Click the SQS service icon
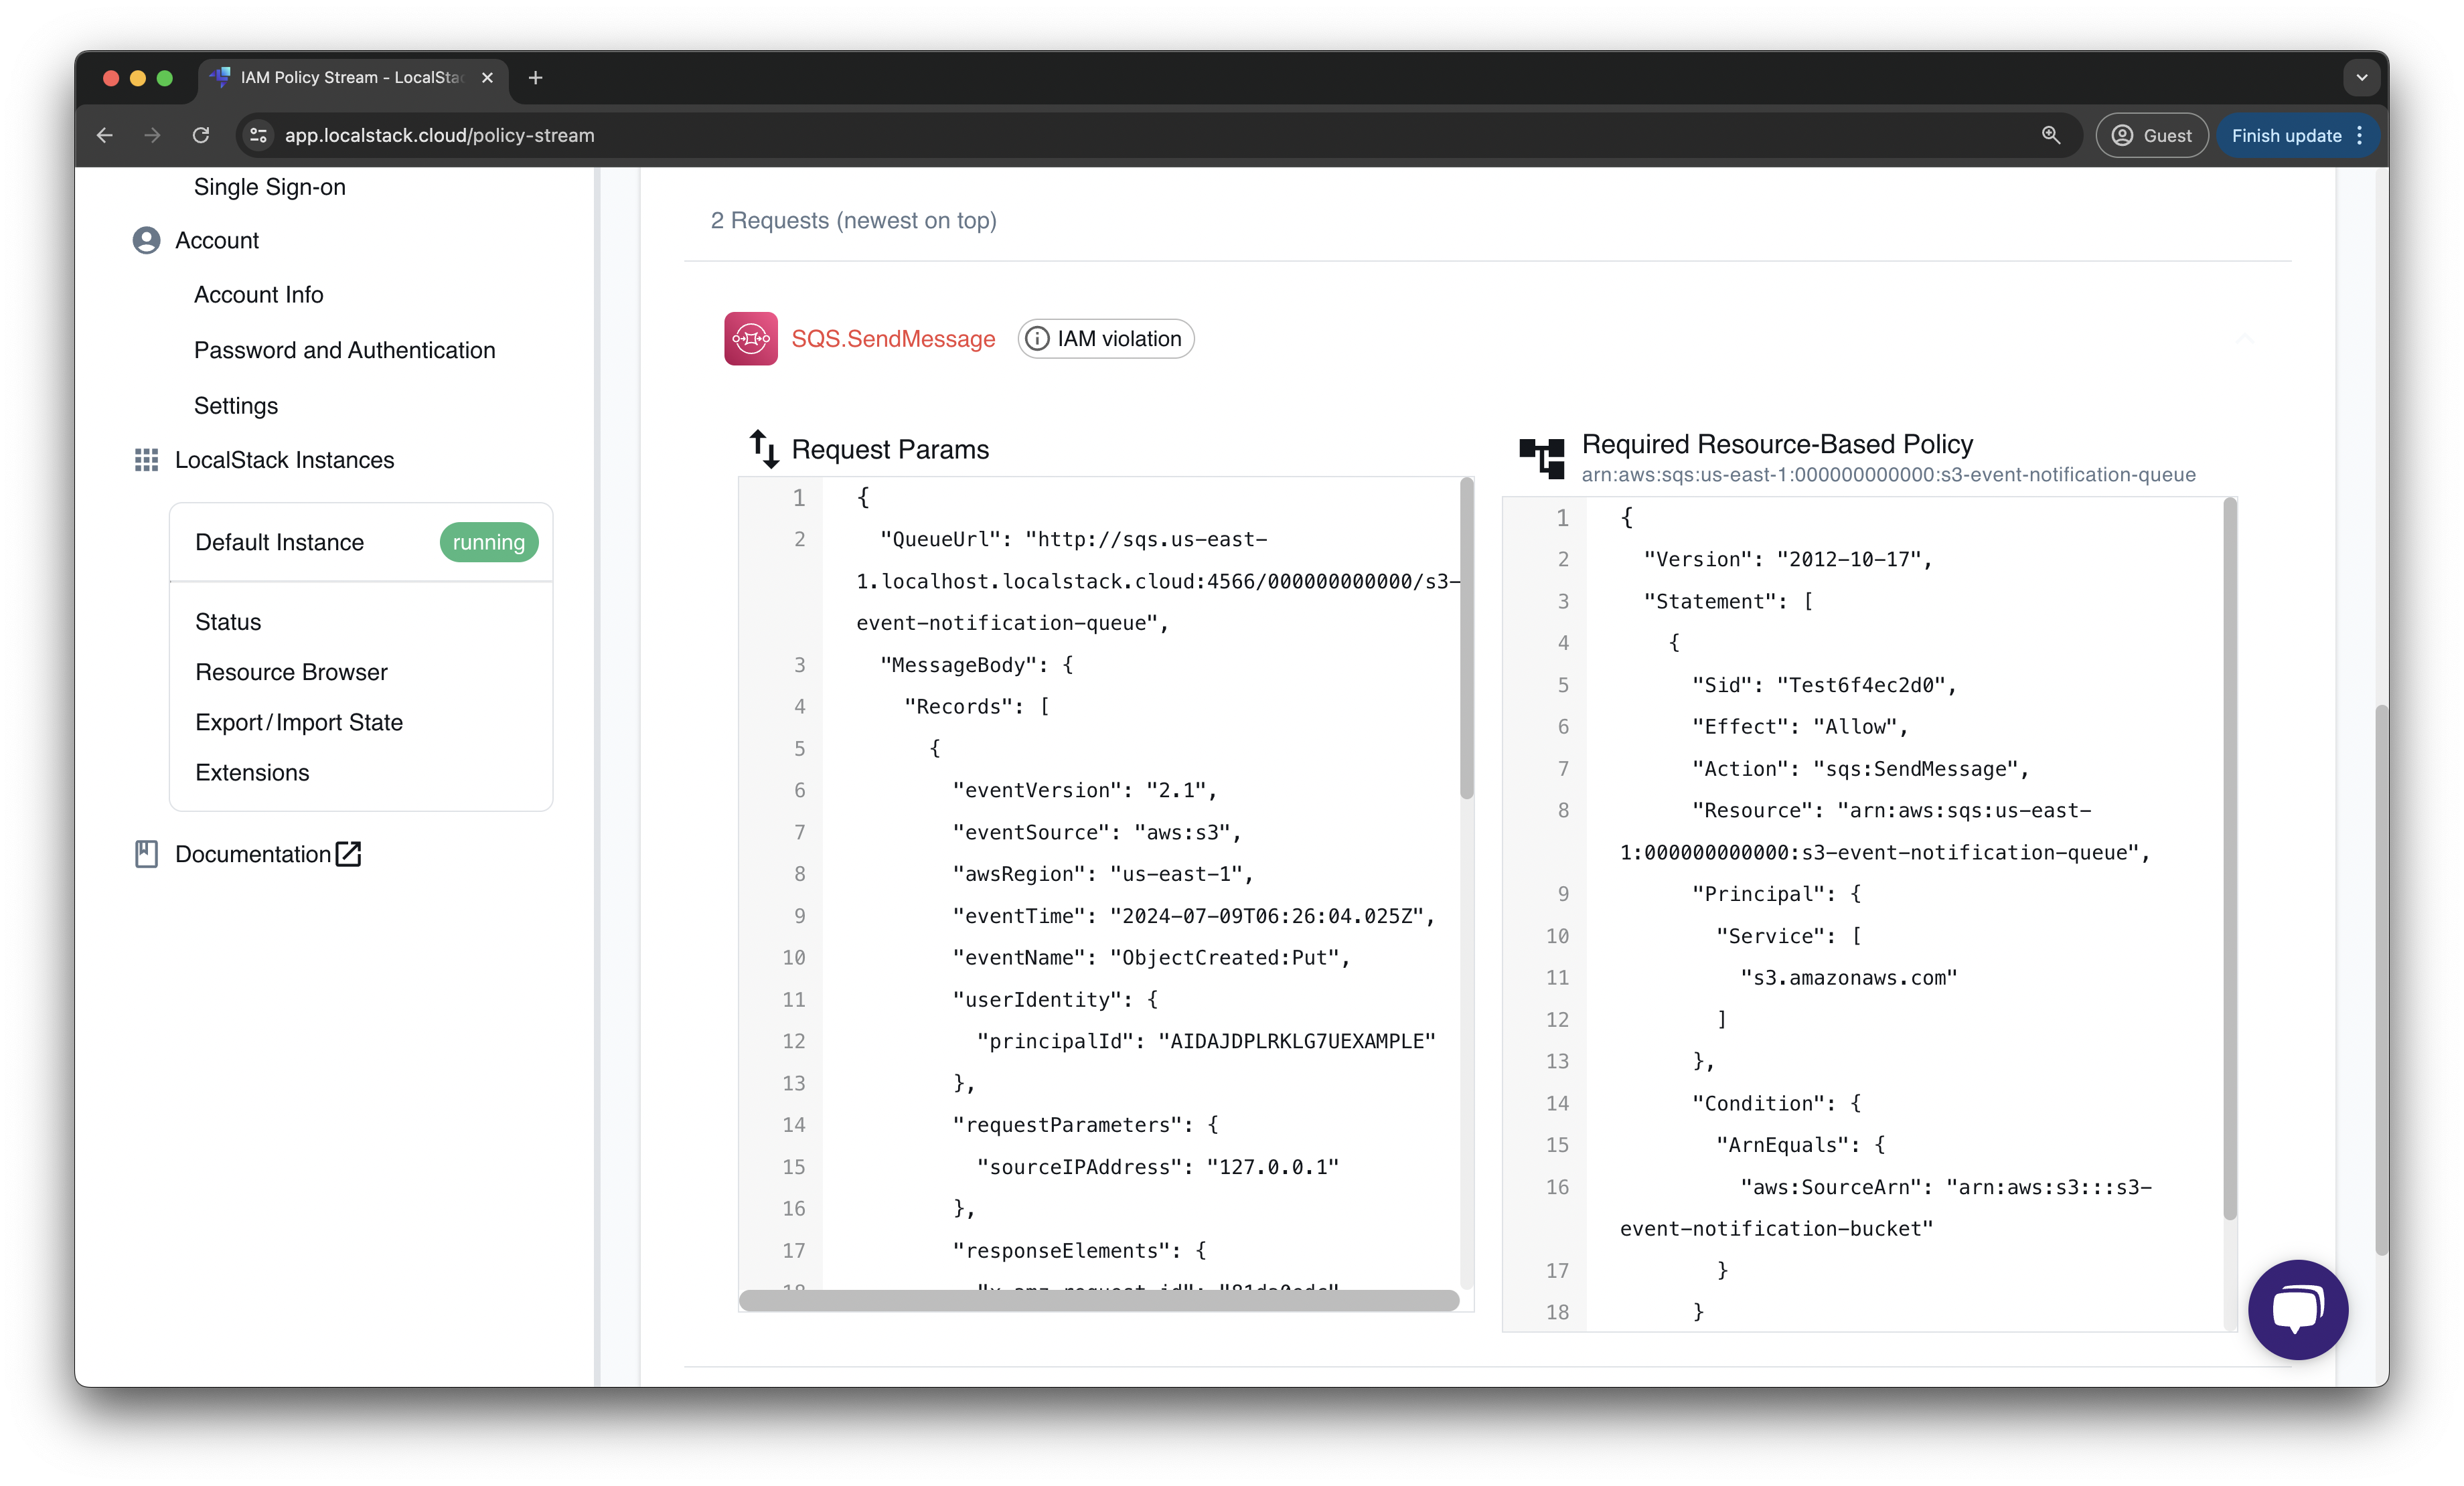 pos(750,339)
